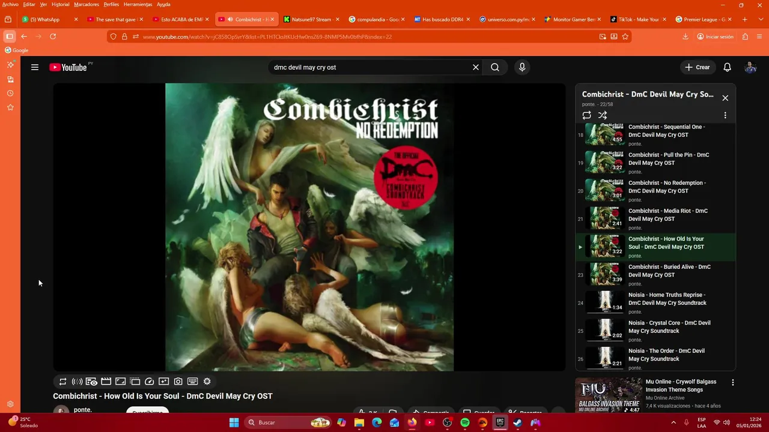This screenshot has width=769, height=432.
Task: Show hidden system tray icons chevron
Action: tap(673, 422)
